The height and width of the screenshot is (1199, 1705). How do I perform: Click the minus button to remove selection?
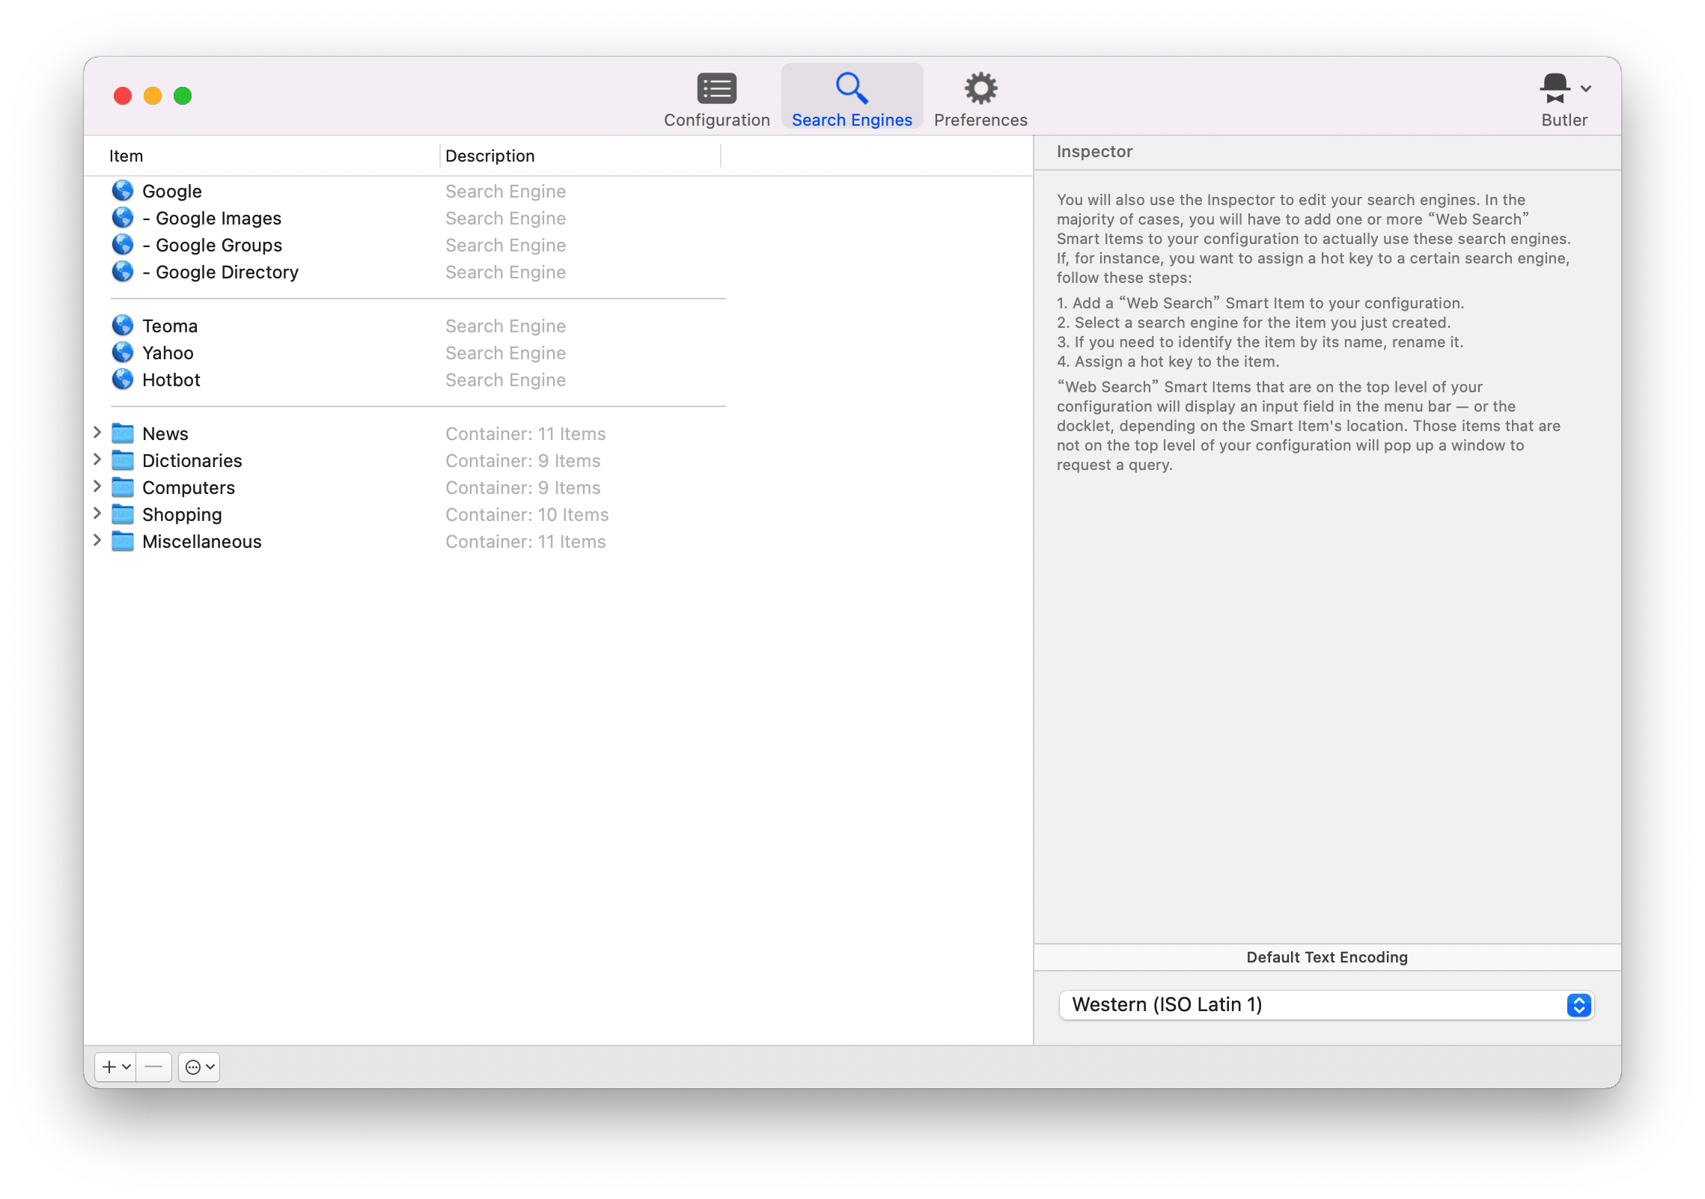tap(153, 1067)
